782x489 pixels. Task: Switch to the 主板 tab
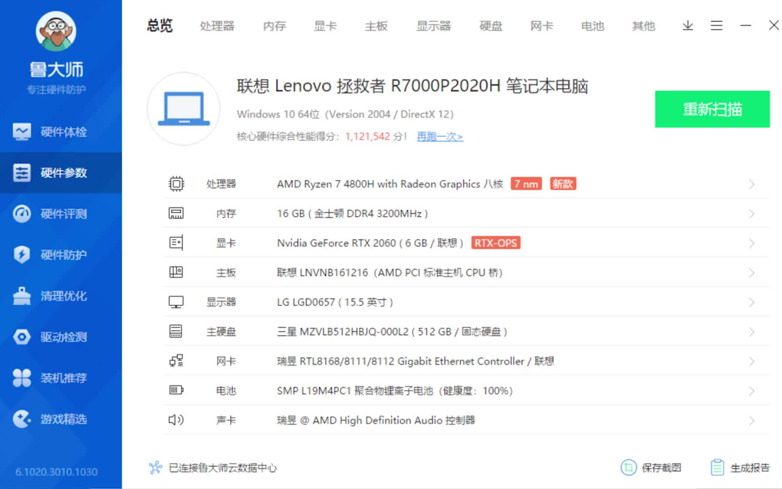[x=376, y=26]
